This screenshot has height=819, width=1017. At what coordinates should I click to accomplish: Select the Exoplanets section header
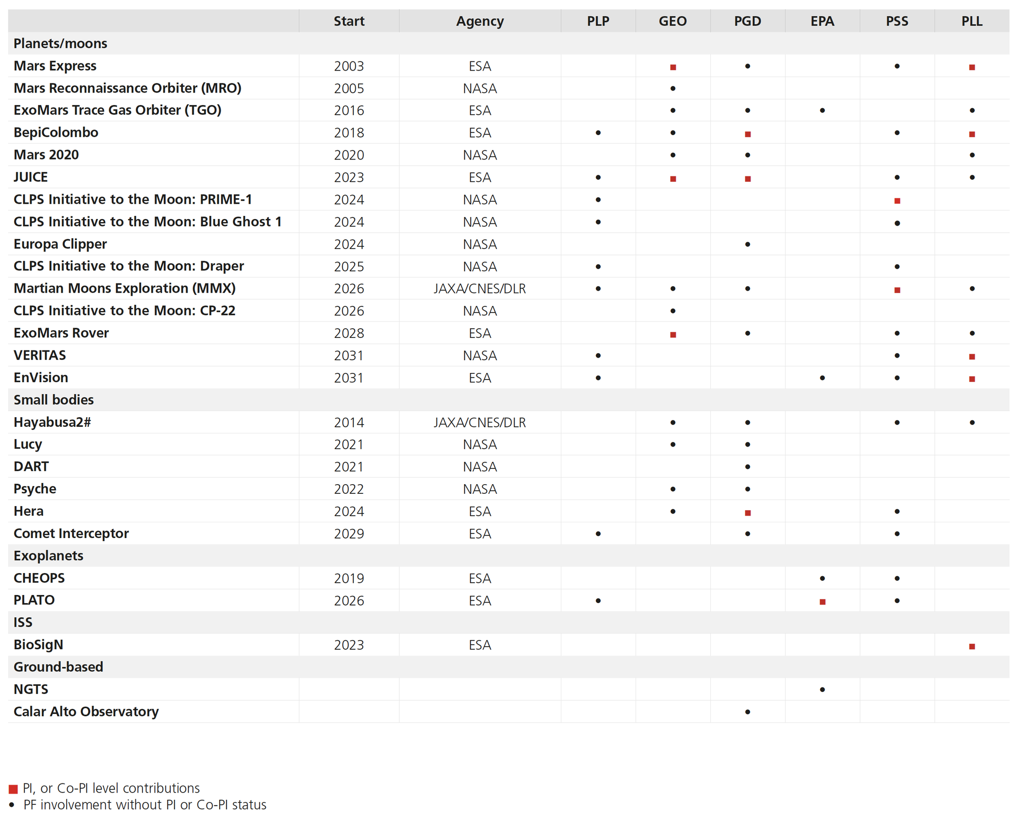(x=48, y=555)
